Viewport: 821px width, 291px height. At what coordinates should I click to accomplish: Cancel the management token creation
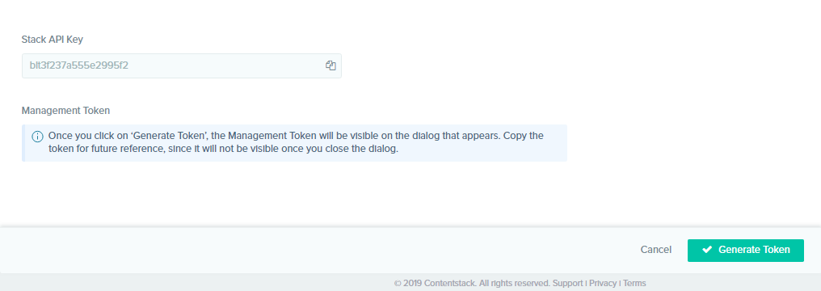pyautogui.click(x=655, y=250)
